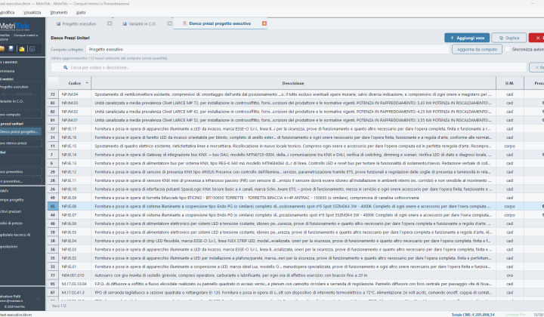Select Elenco prezzi progetto sidebar item
544x317 pixels.
point(20,132)
